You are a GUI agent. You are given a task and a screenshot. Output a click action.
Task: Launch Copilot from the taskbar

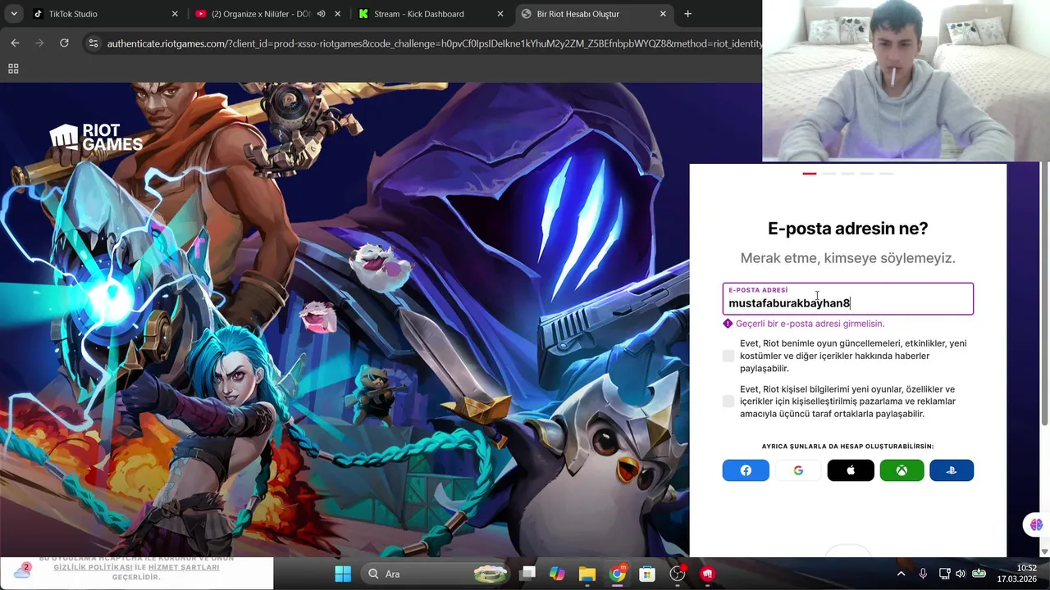point(557,574)
